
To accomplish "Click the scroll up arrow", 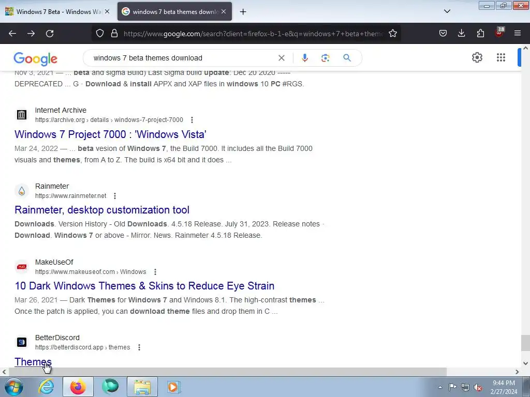I will click(525, 48).
